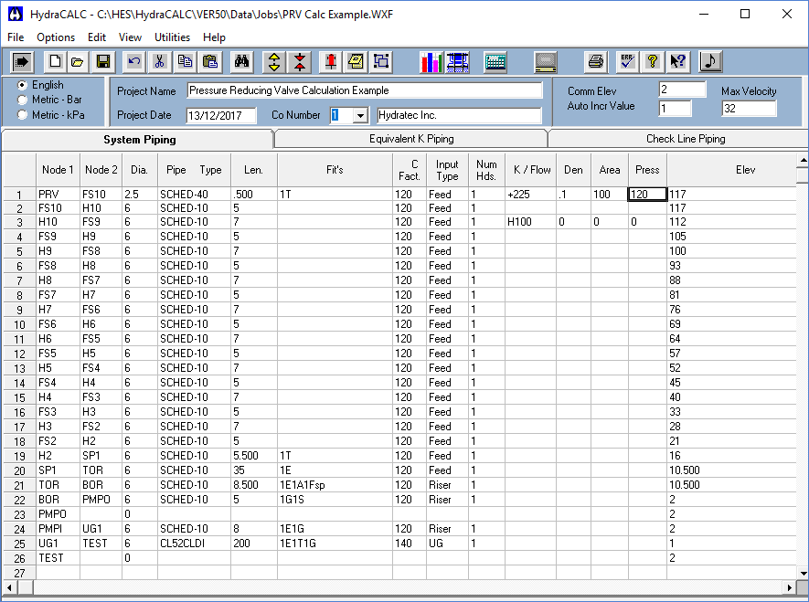Click the vertical scrollbar down arrow
809x602 pixels.
tap(803, 573)
